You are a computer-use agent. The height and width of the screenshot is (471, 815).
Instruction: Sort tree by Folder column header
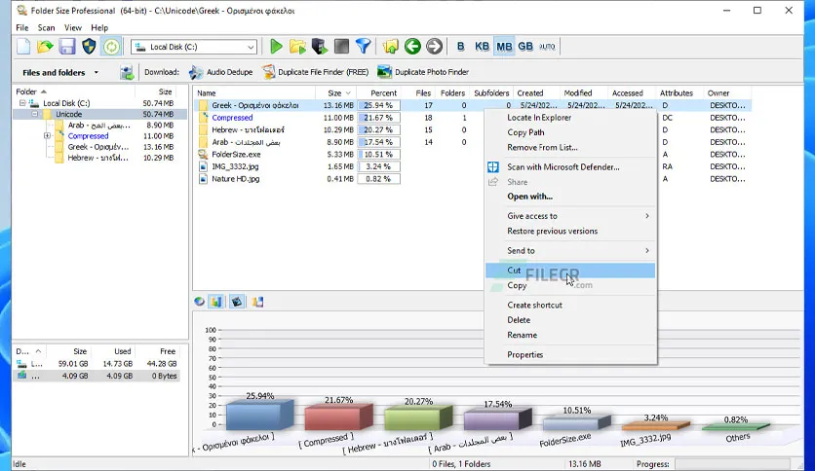[73, 91]
